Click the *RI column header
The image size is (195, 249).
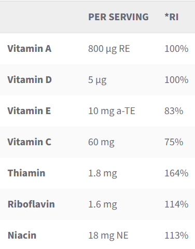[172, 17]
